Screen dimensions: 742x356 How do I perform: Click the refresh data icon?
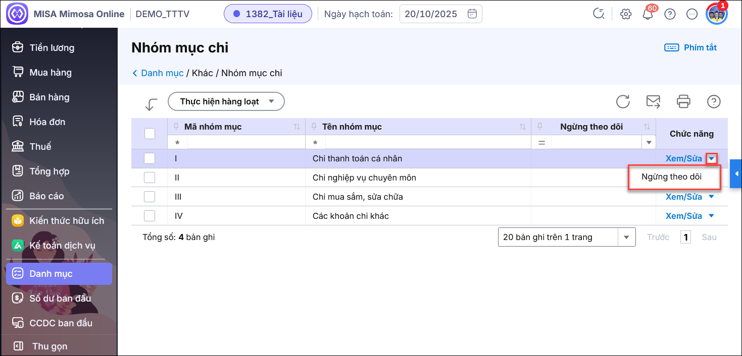623,101
